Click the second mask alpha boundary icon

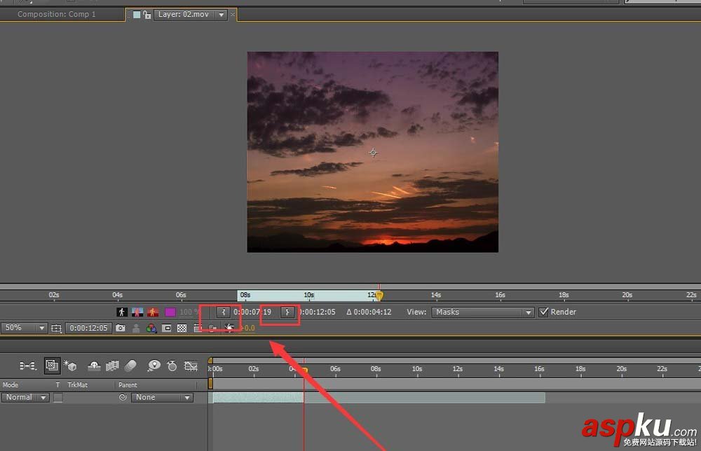coord(137,312)
